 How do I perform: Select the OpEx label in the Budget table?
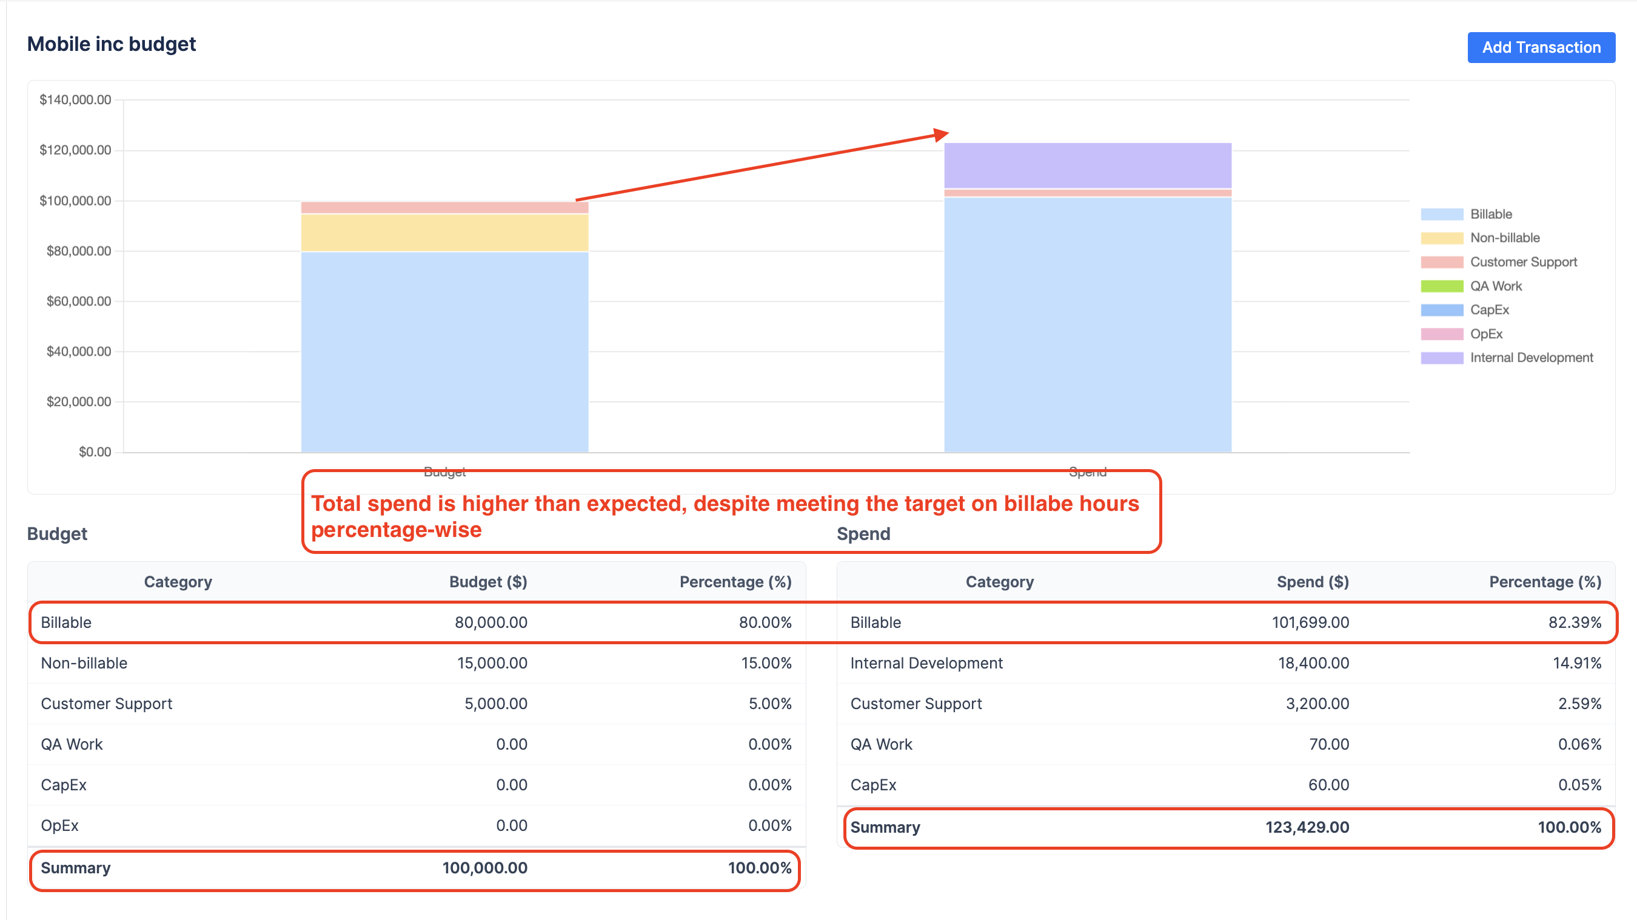click(60, 826)
